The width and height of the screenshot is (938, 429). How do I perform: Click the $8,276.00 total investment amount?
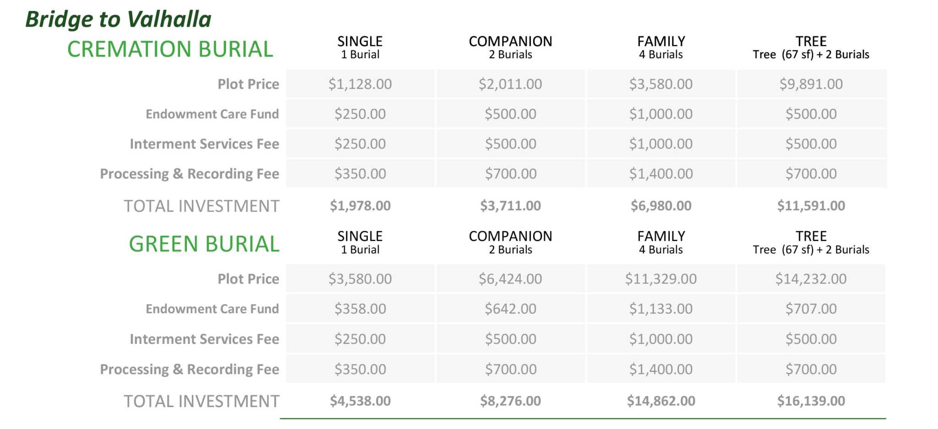point(510,401)
